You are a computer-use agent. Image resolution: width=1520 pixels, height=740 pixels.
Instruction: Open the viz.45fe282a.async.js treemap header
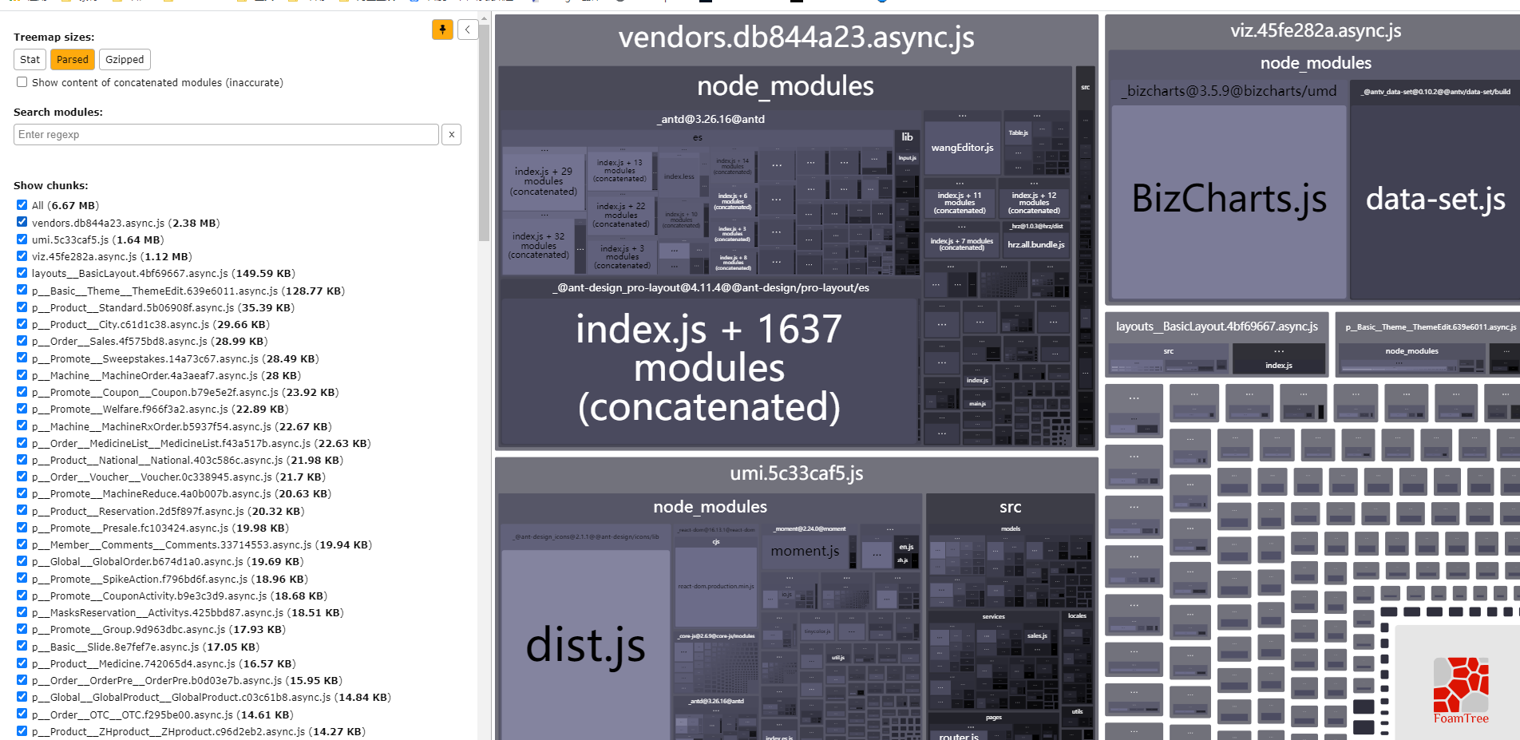click(x=1315, y=31)
